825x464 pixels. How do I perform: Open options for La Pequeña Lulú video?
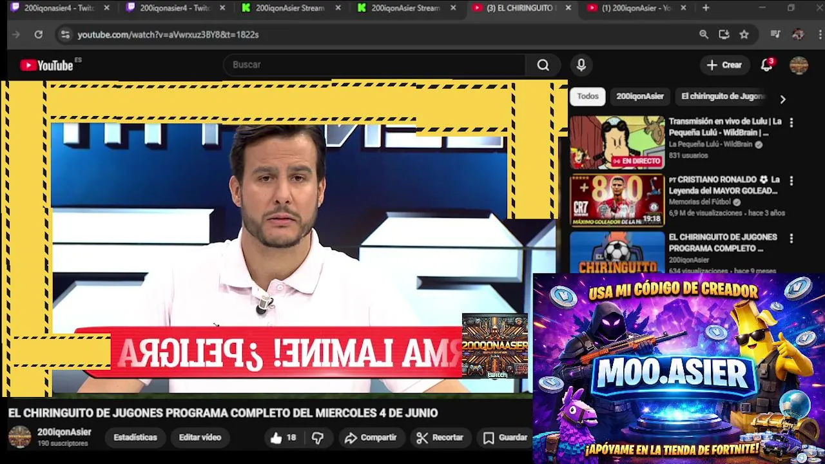(x=791, y=122)
